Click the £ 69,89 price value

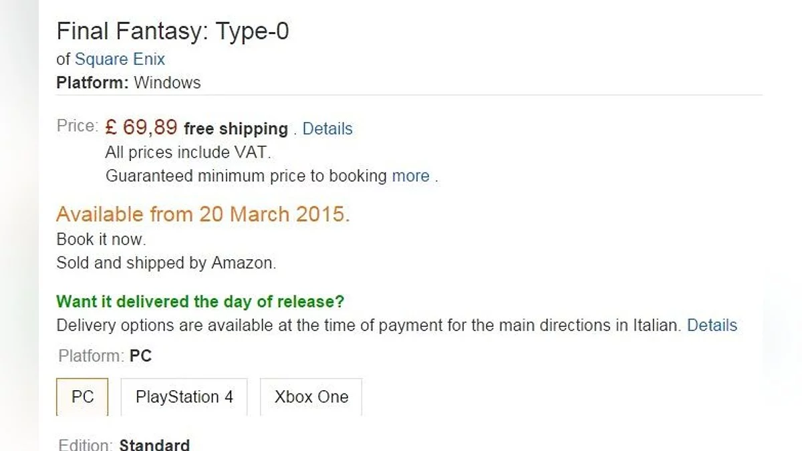click(x=141, y=127)
